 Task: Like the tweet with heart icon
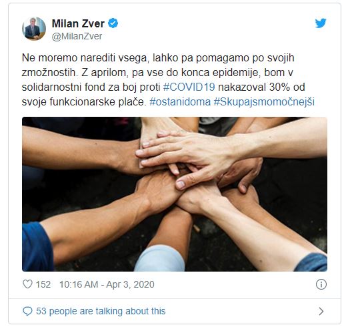click(28, 284)
